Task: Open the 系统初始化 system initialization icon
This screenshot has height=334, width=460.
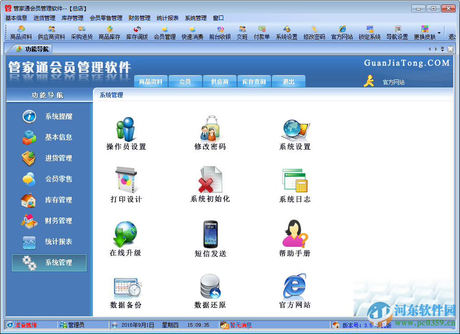Action: (210, 181)
